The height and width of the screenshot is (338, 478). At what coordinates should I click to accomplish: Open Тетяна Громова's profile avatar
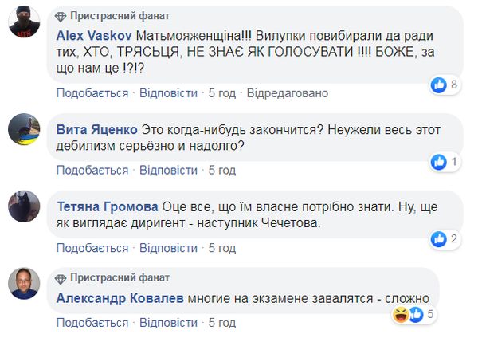tap(25, 207)
